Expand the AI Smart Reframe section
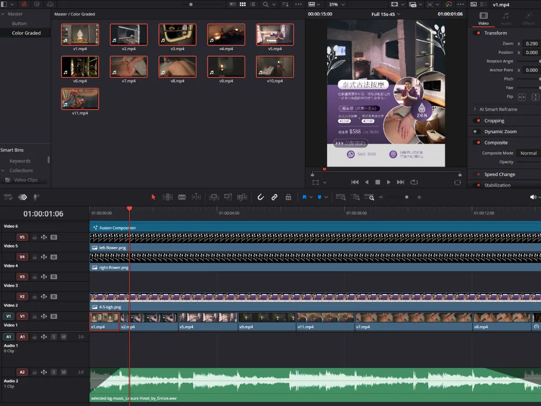 [x=475, y=109]
